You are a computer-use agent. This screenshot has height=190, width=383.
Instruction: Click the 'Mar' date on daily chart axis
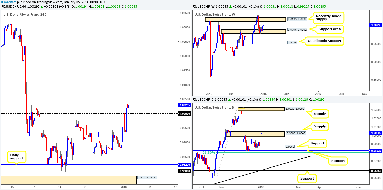[x=298, y=187]
